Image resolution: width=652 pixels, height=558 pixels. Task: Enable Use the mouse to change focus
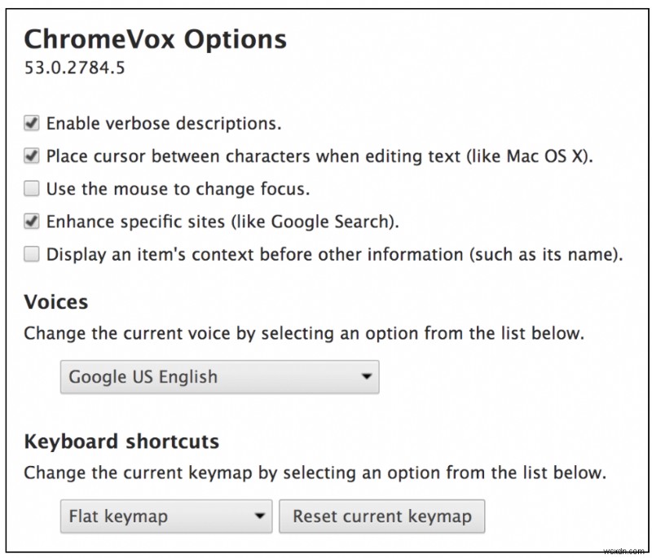tap(32, 189)
